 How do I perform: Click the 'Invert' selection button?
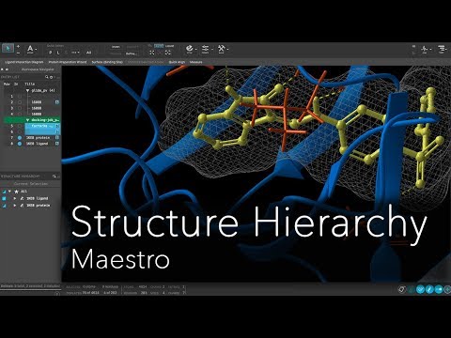tap(116, 47)
